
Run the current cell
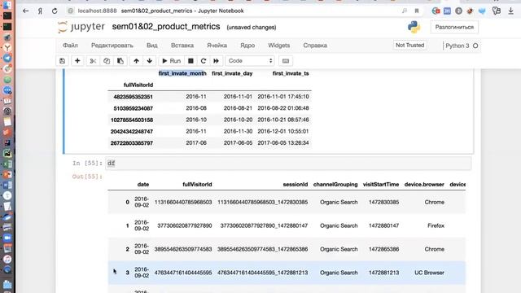point(171,61)
